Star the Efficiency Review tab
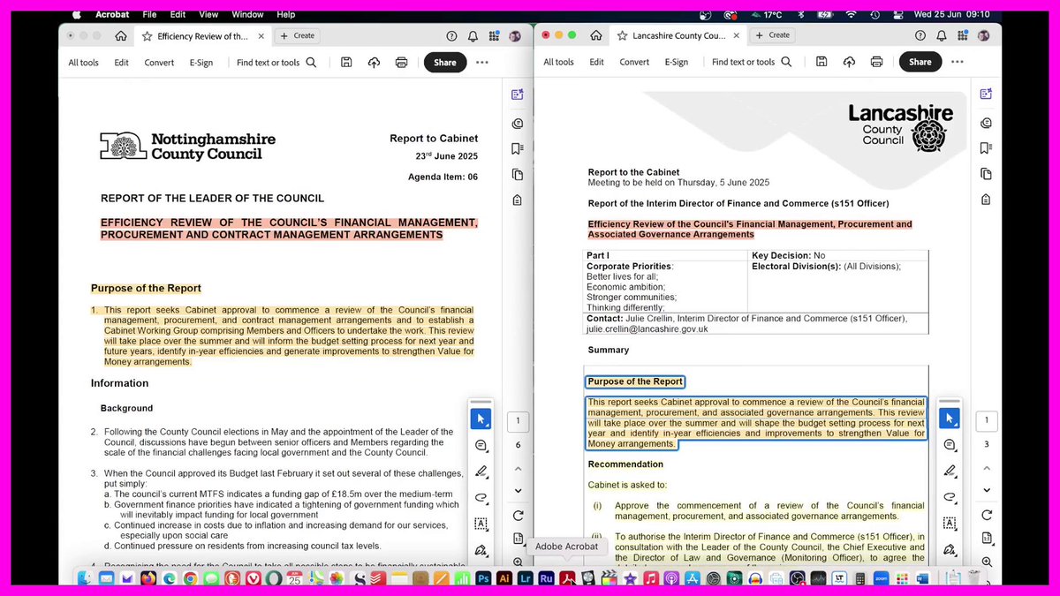1060x596 pixels. click(147, 36)
